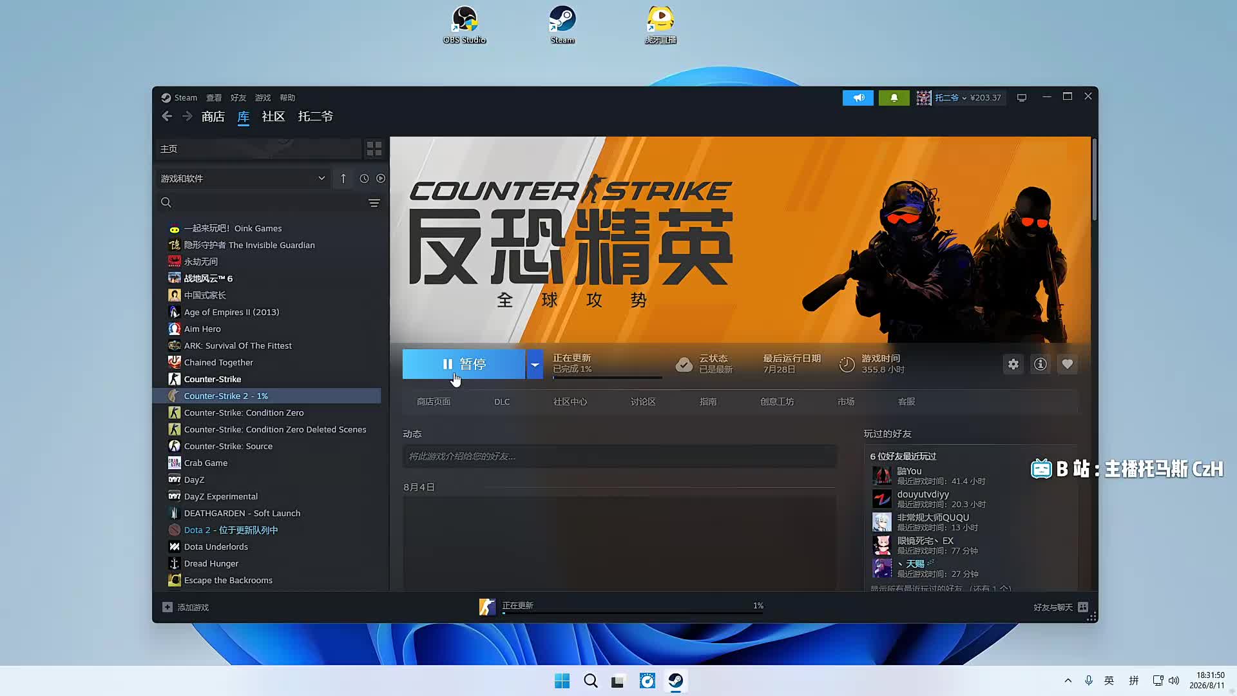1237x696 pixels.
Task: Open 查看 menu
Action: click(214, 98)
